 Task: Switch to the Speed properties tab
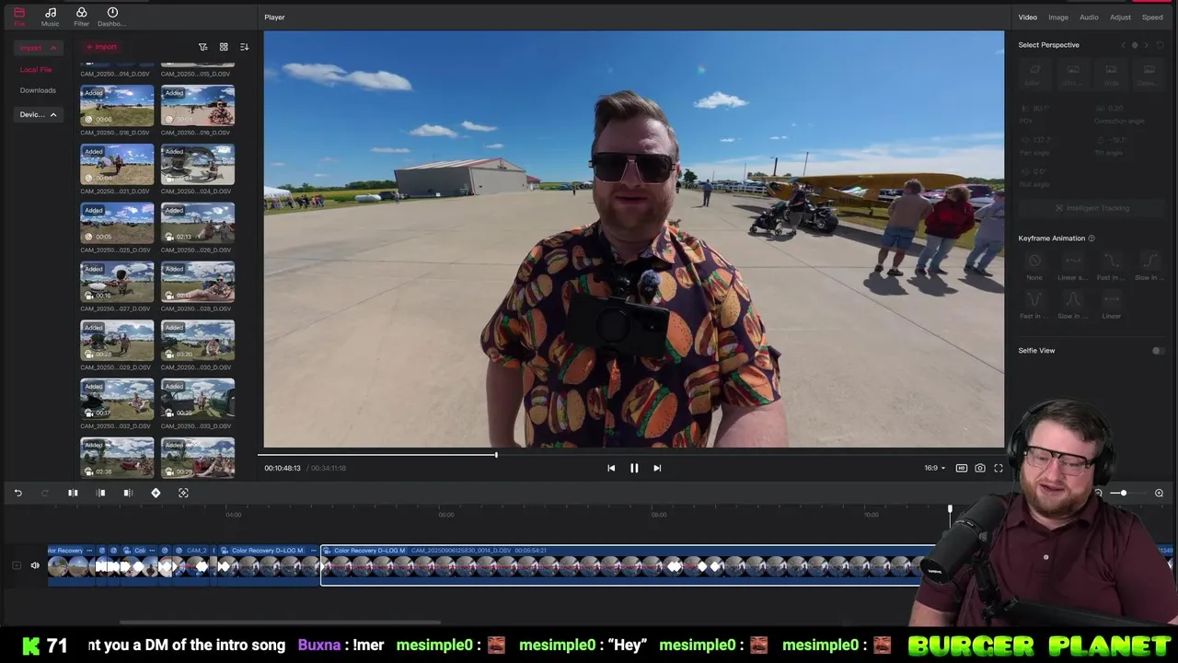coord(1152,17)
